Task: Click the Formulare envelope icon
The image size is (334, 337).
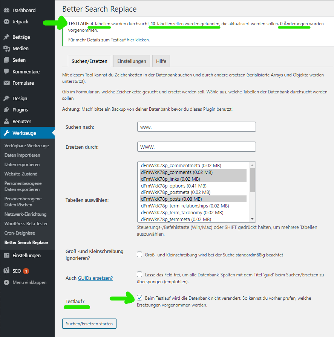Action: (7, 83)
